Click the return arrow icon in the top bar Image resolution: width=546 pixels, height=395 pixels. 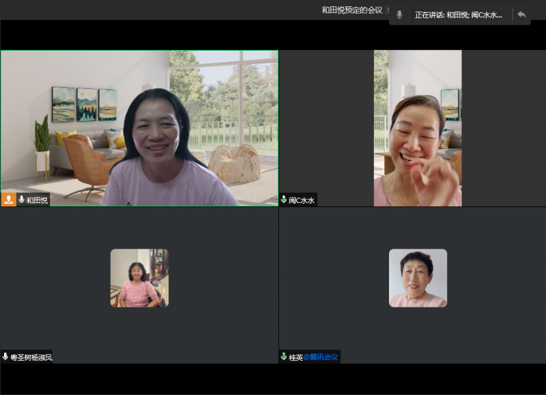521,14
